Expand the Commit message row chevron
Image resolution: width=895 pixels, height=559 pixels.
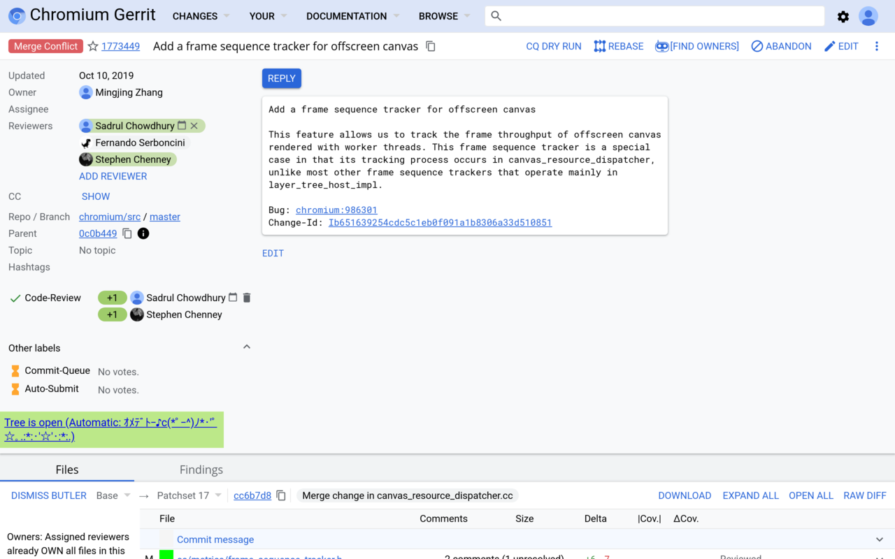click(880, 539)
